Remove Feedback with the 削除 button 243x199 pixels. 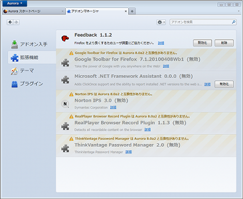[x=224, y=43]
